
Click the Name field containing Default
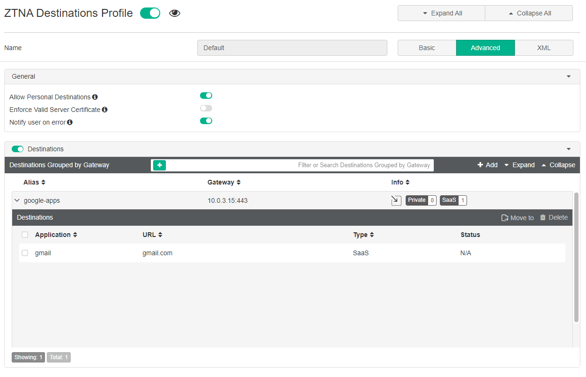[x=292, y=47]
